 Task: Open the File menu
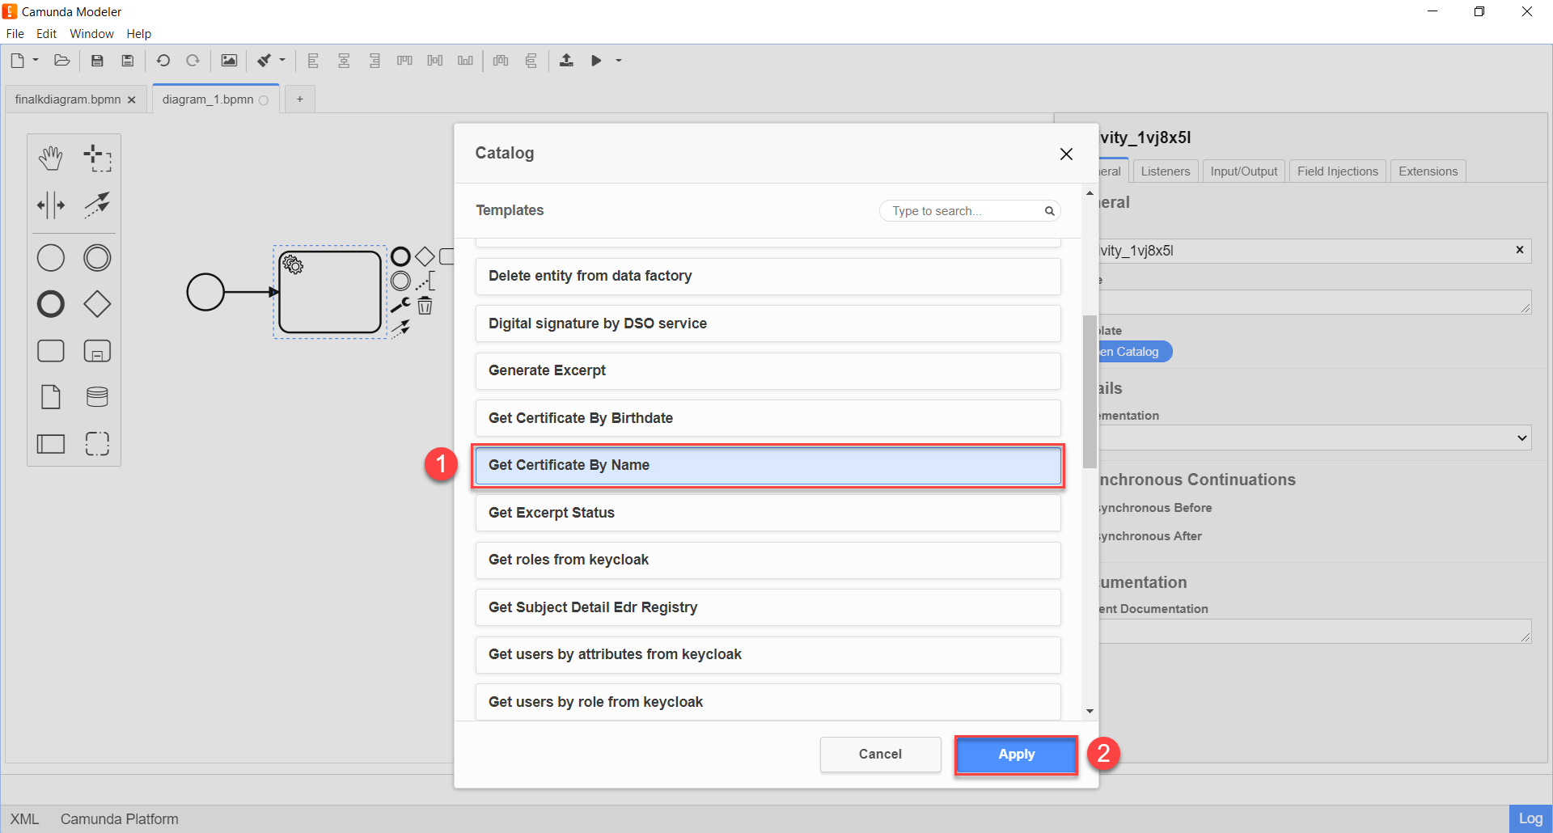pyautogui.click(x=15, y=34)
